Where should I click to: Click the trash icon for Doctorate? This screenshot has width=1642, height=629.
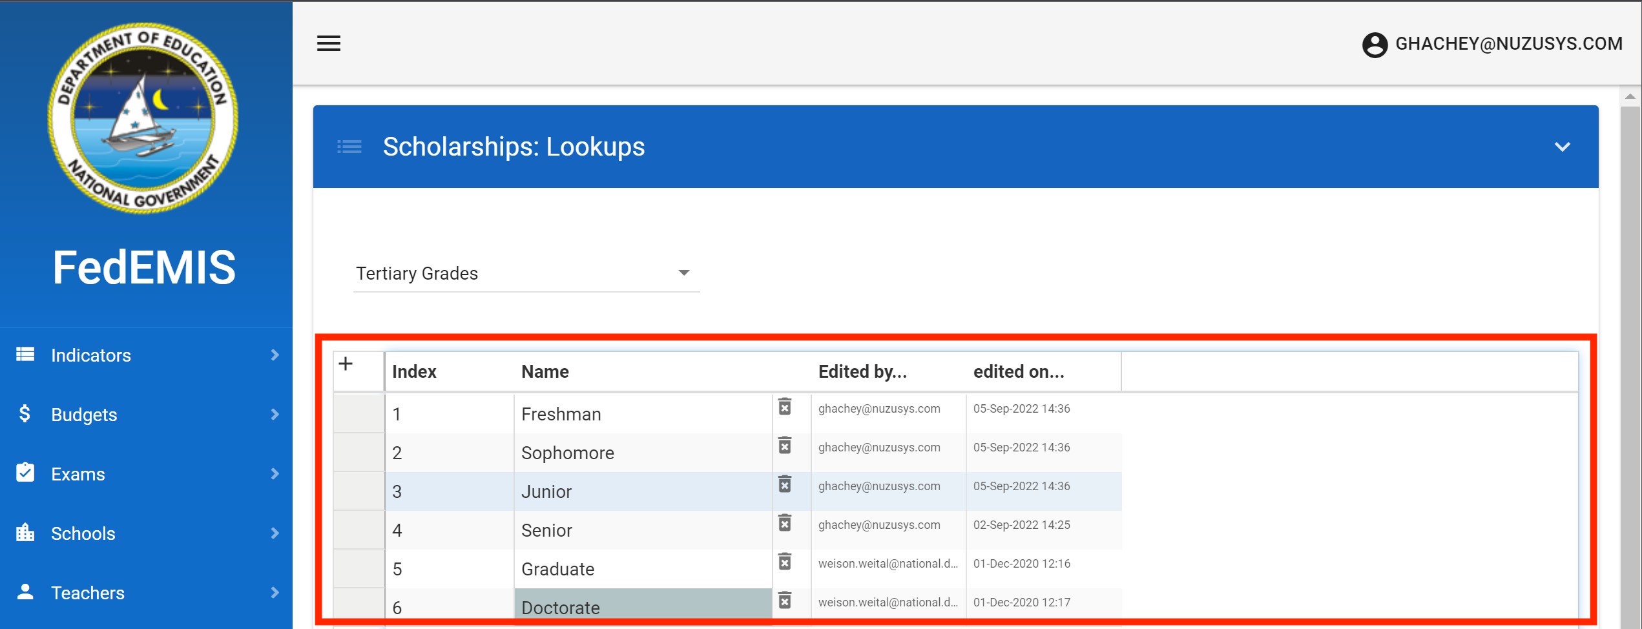pyautogui.click(x=785, y=601)
